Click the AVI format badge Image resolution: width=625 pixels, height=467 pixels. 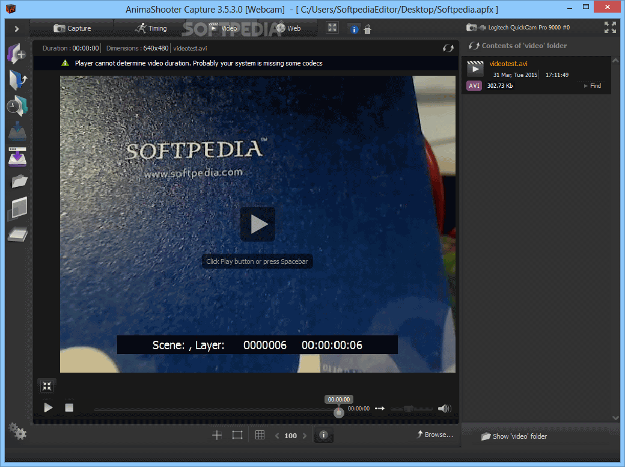point(474,86)
